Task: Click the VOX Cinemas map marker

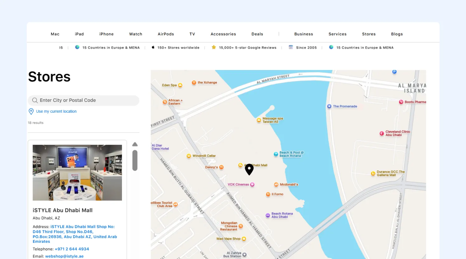Action: pos(252,185)
